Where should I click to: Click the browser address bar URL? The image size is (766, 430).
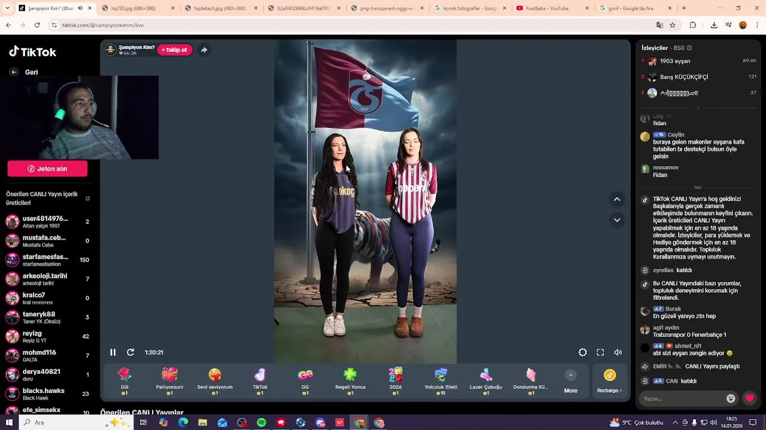click(103, 25)
